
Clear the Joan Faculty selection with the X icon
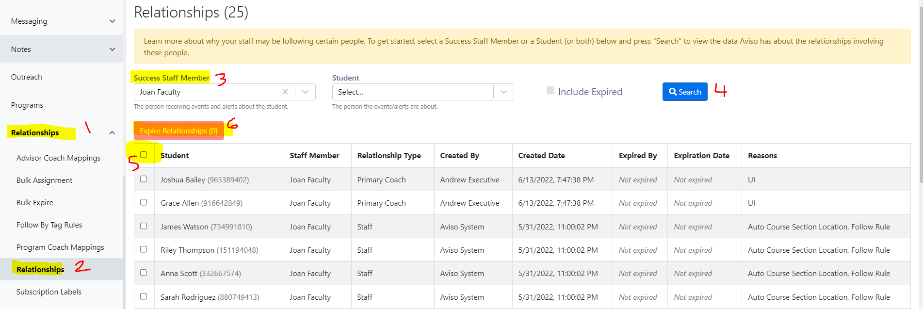(285, 92)
